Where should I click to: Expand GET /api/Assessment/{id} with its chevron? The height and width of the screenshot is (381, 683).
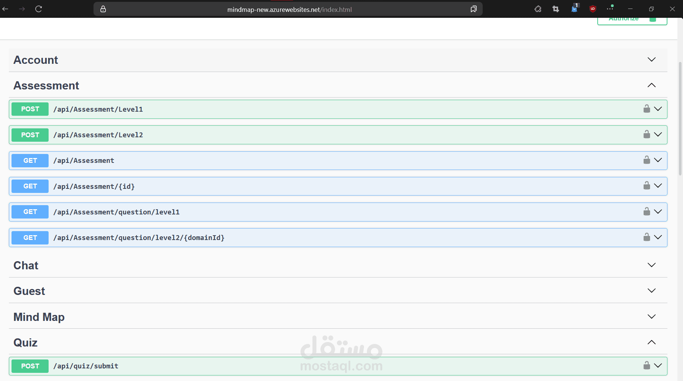(x=658, y=185)
